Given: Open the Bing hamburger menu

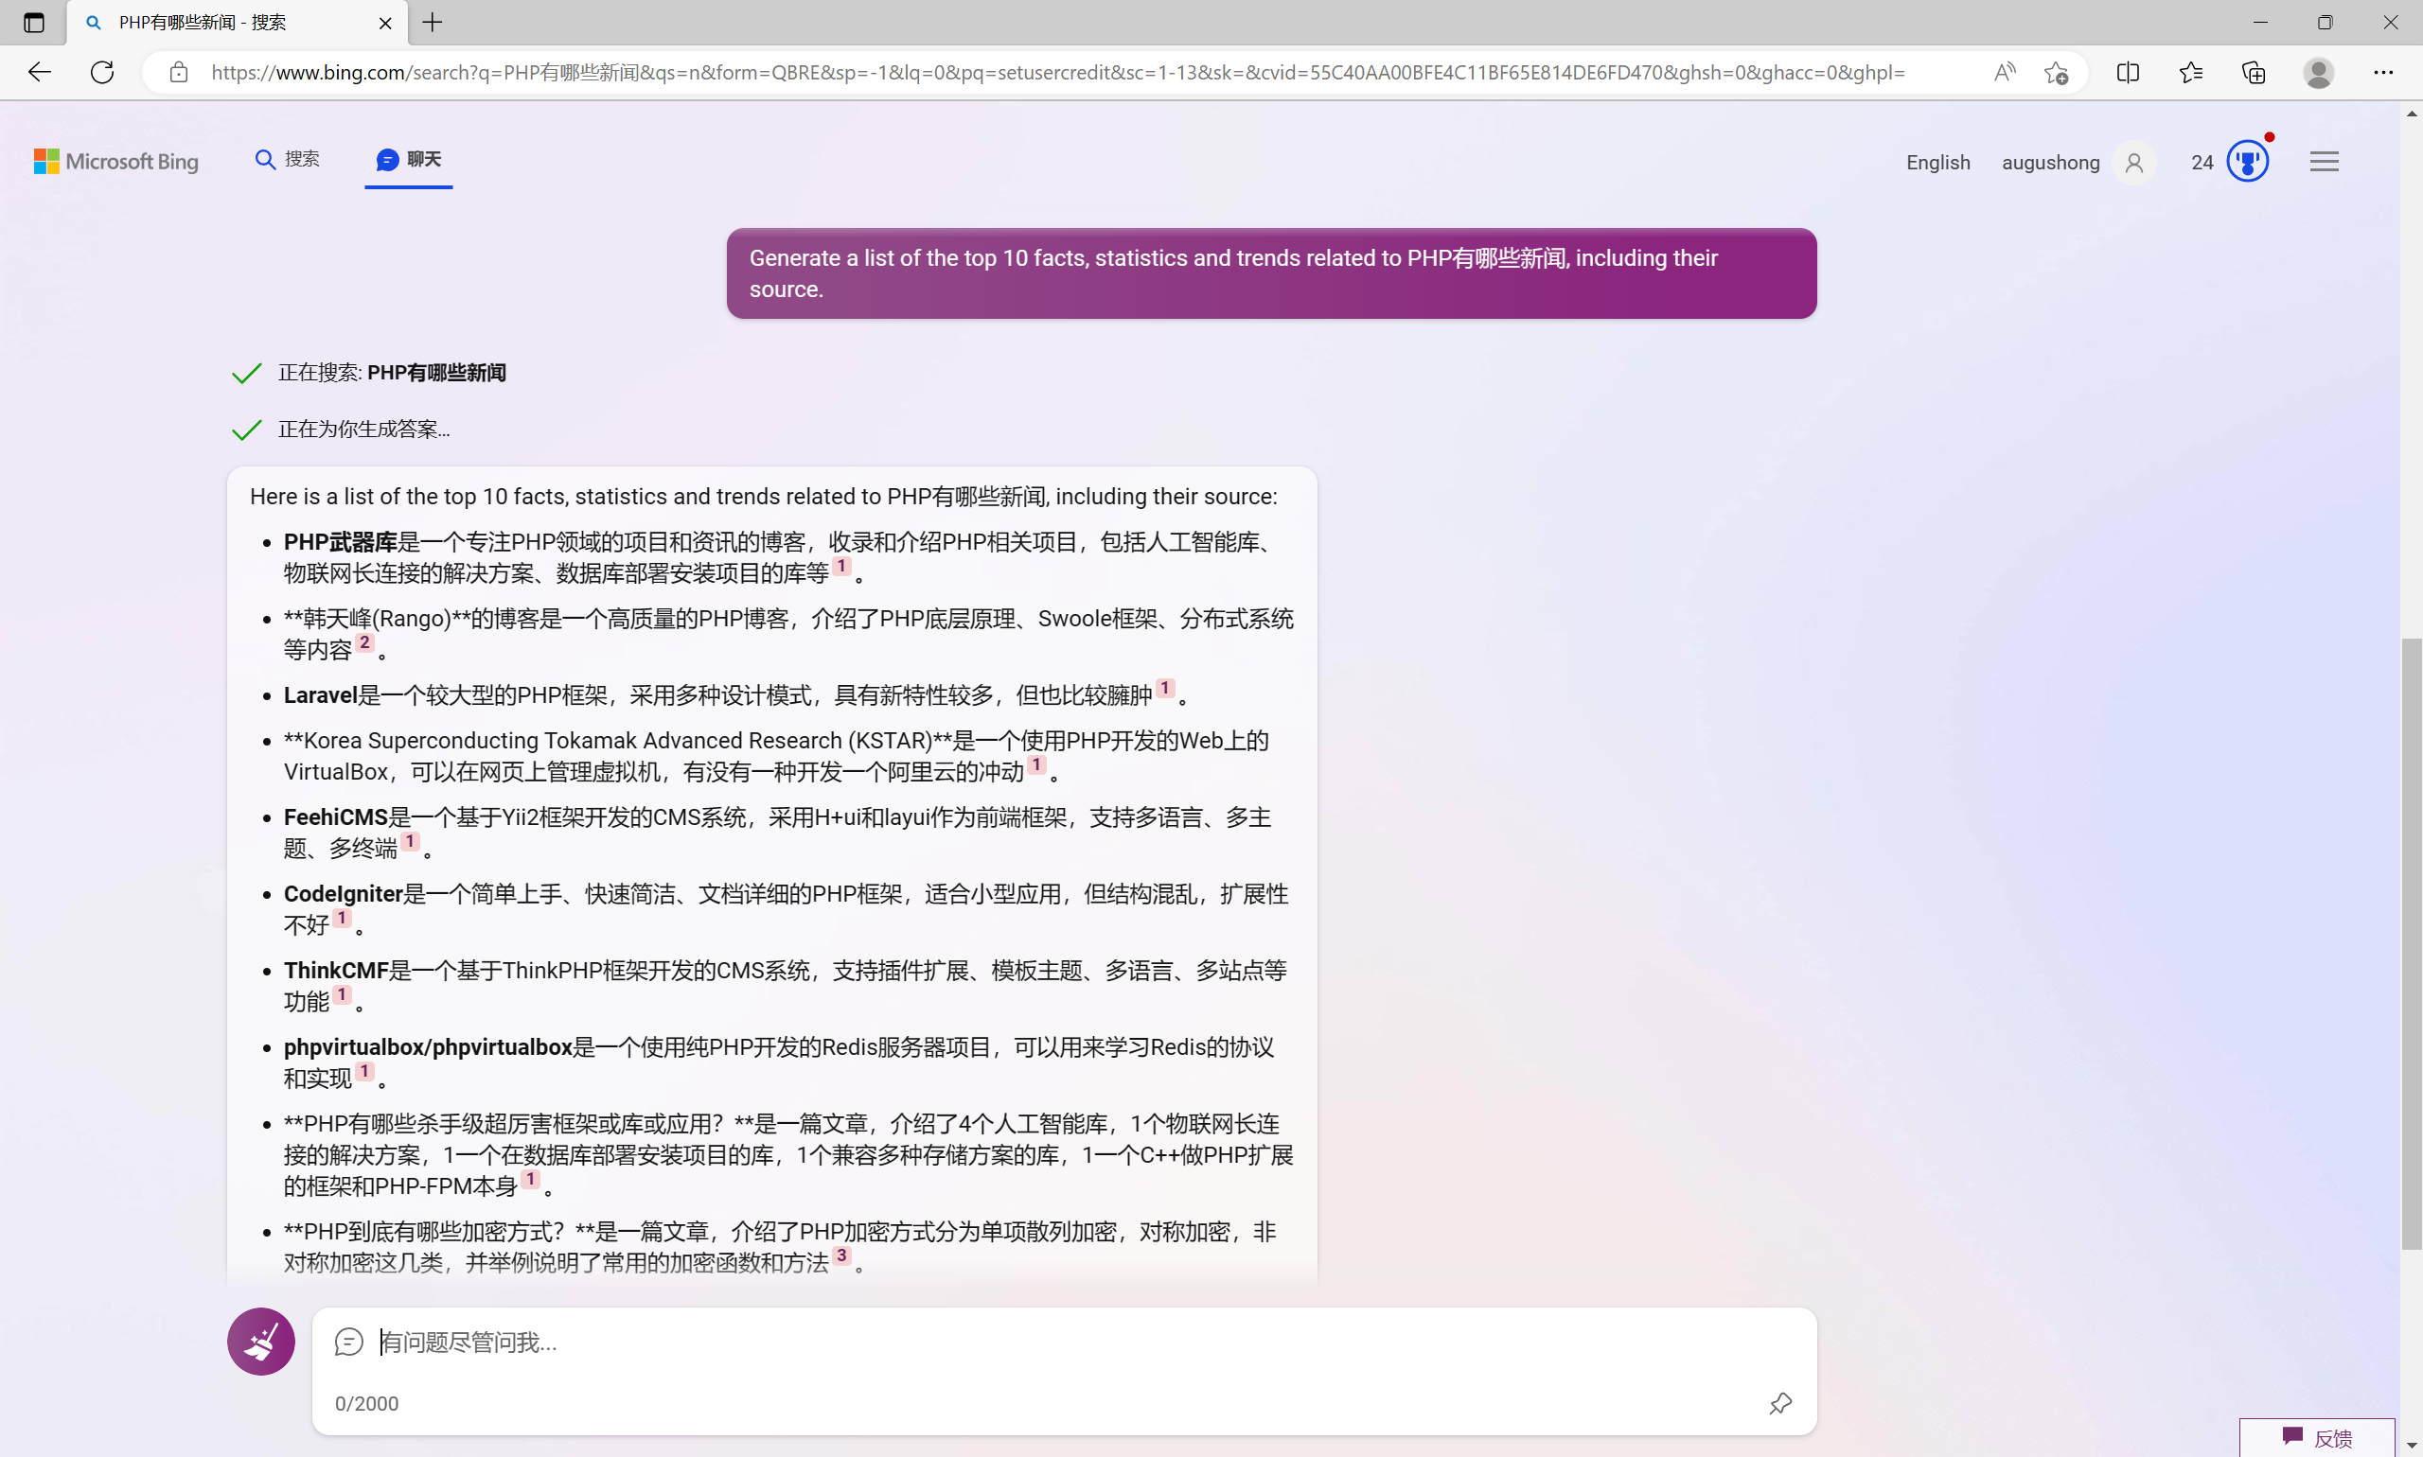Looking at the screenshot, I should 2324,161.
